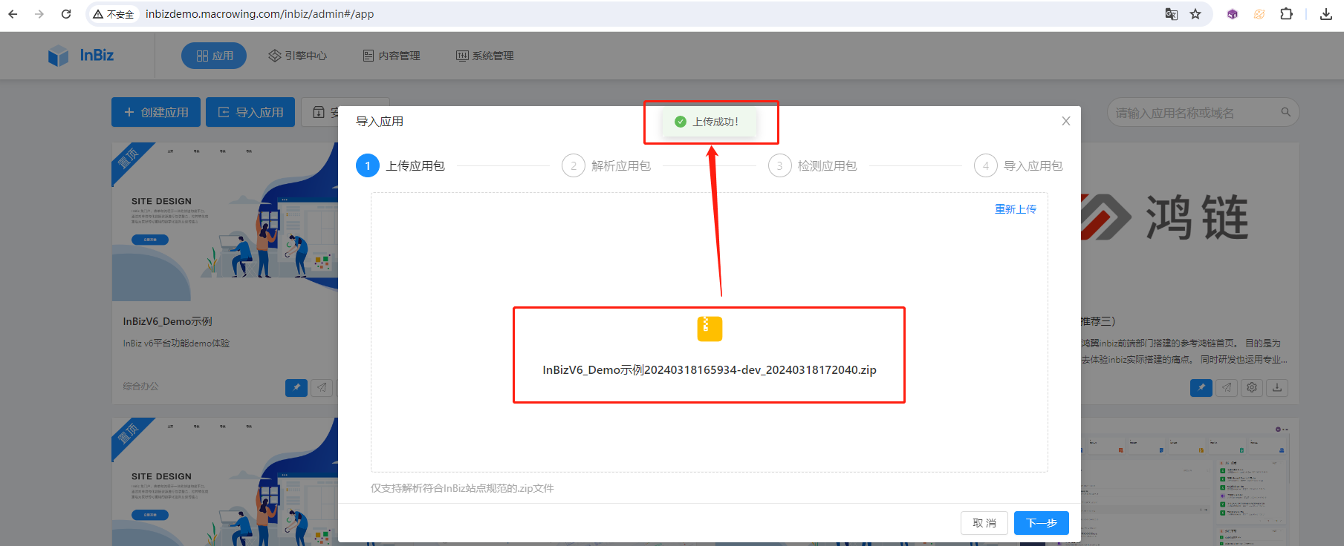Click the pin icon on InBizV6_Demo示例 card
The width and height of the screenshot is (1344, 546).
(296, 387)
